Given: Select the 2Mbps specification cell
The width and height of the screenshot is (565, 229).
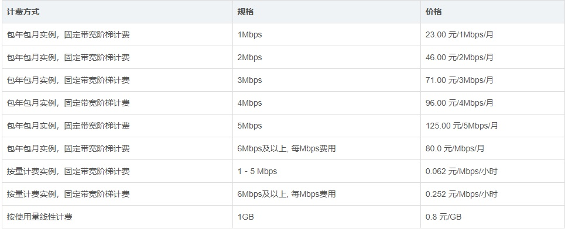Looking at the screenshot, I should pos(327,57).
